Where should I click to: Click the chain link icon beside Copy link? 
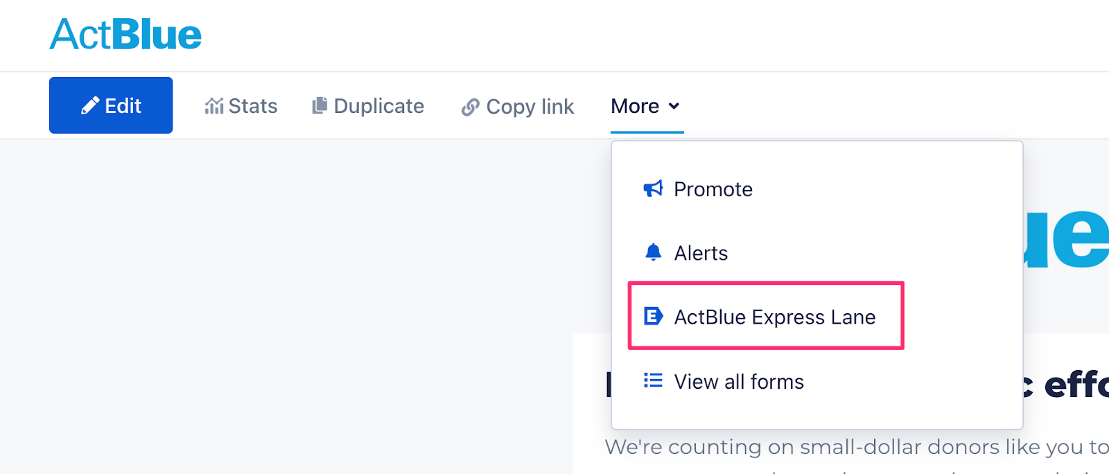471,107
